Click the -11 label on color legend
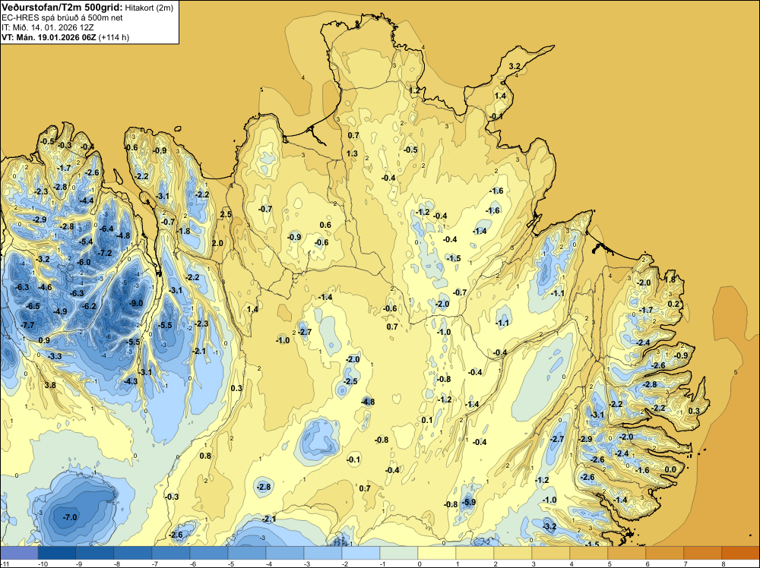Image resolution: width=760 pixels, height=568 pixels. point(4,563)
